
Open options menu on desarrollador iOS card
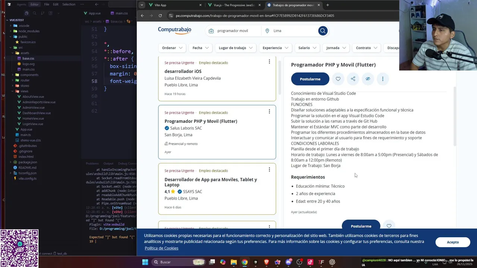click(269, 62)
